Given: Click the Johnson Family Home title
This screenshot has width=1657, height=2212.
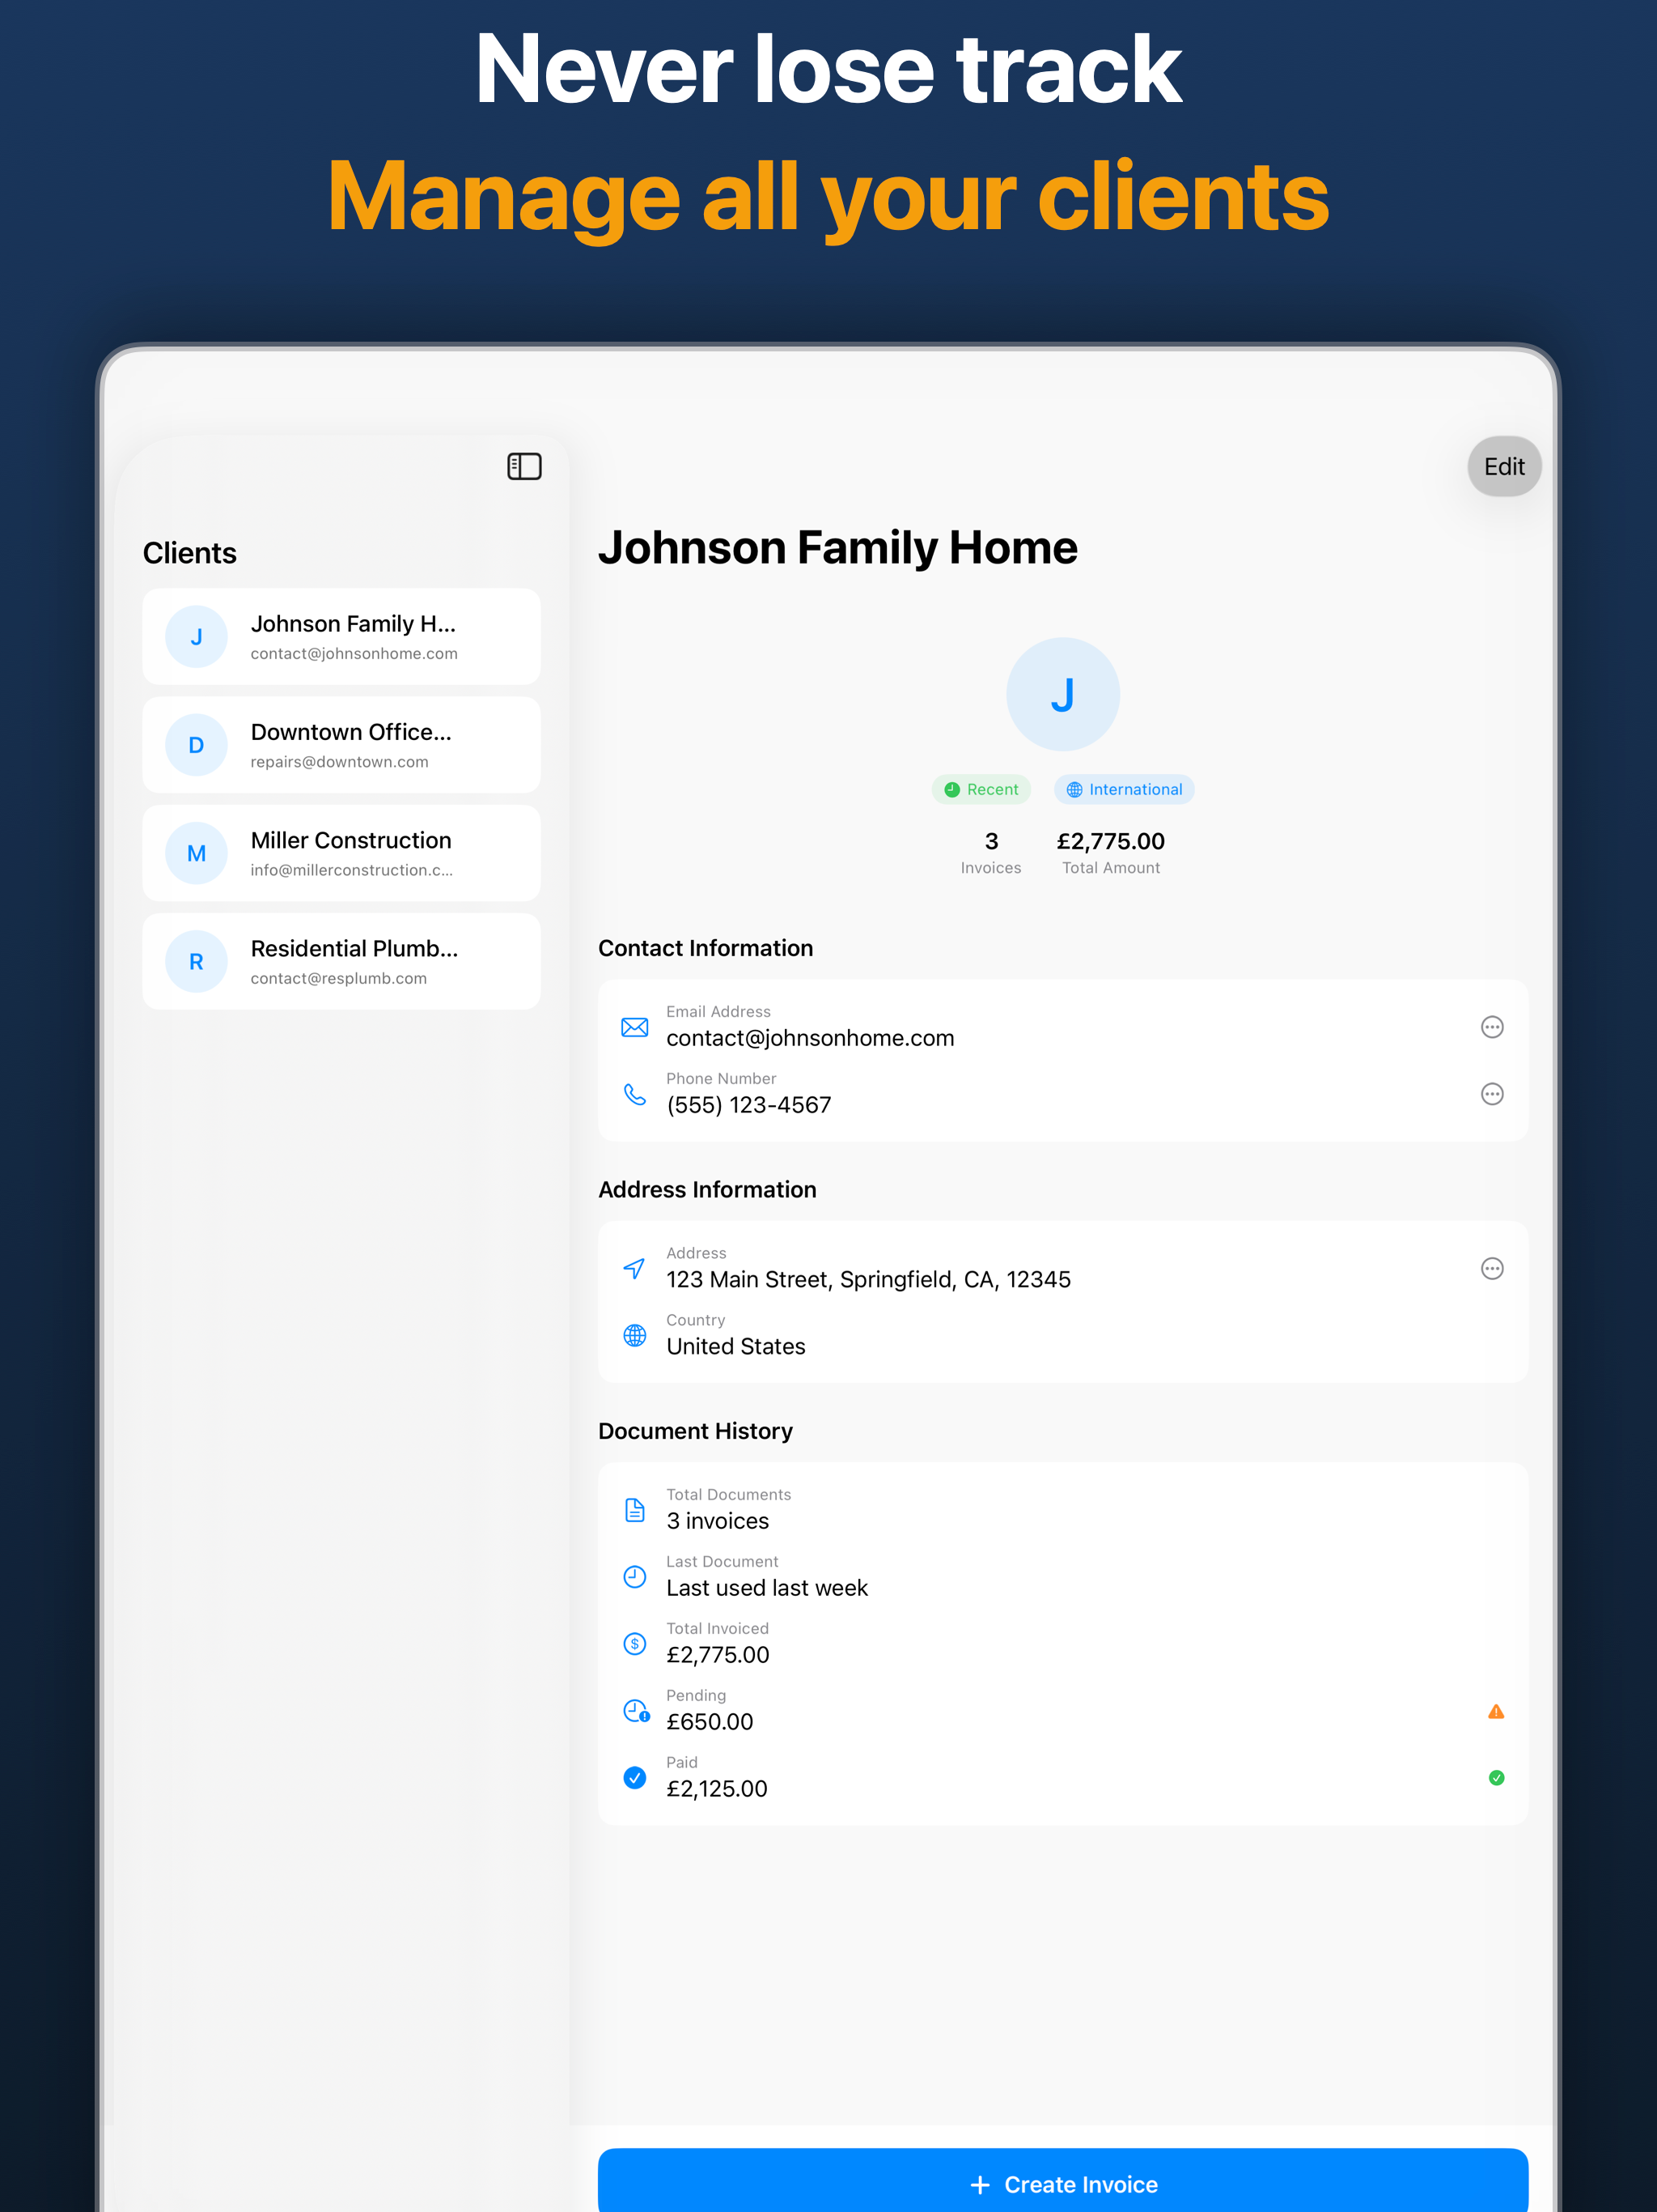Looking at the screenshot, I should (837, 548).
